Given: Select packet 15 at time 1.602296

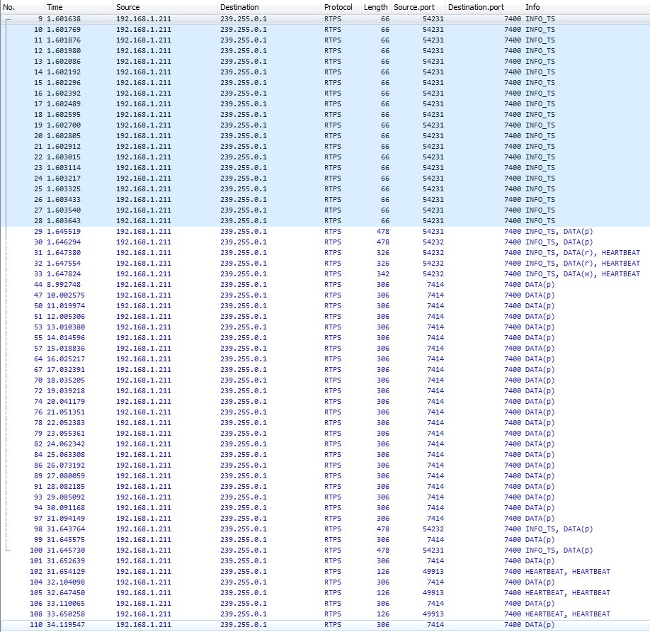Looking at the screenshot, I should click(325, 82).
